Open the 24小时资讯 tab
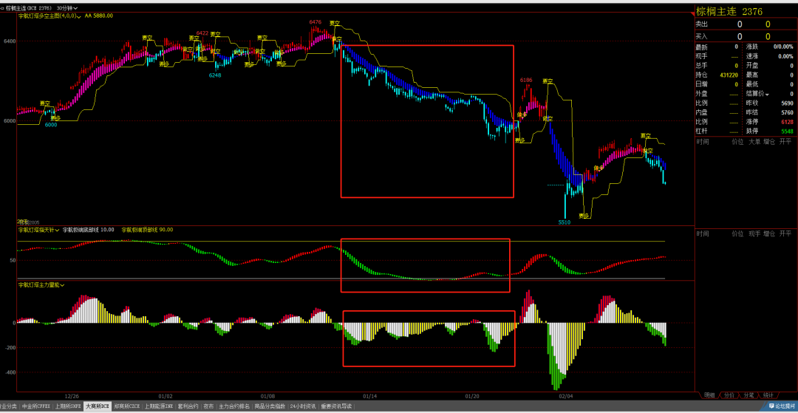 click(303, 406)
